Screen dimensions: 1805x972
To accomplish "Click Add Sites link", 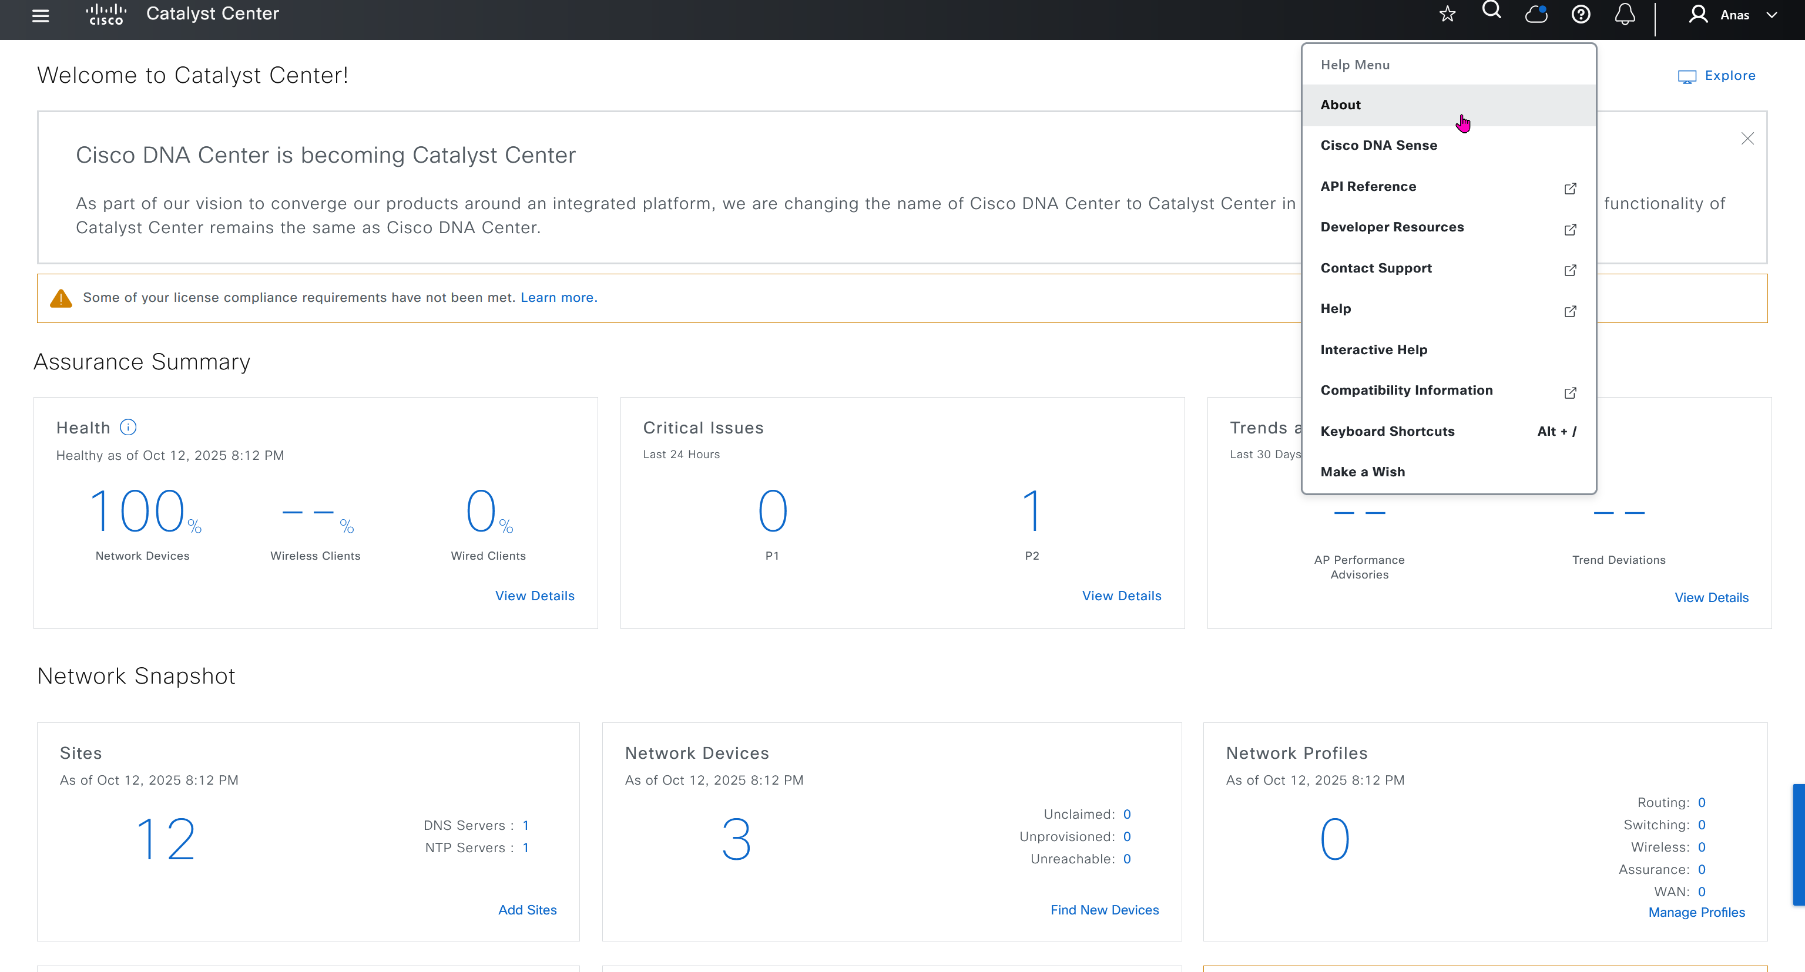I will pos(527,910).
